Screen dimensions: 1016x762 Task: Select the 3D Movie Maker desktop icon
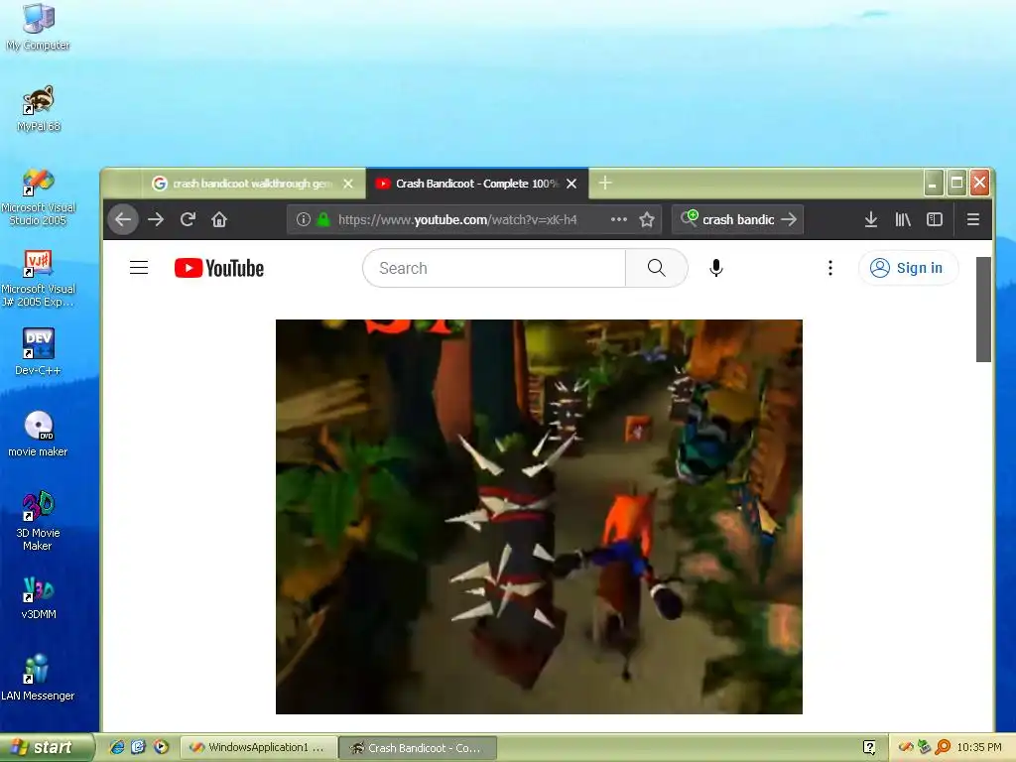point(39,522)
